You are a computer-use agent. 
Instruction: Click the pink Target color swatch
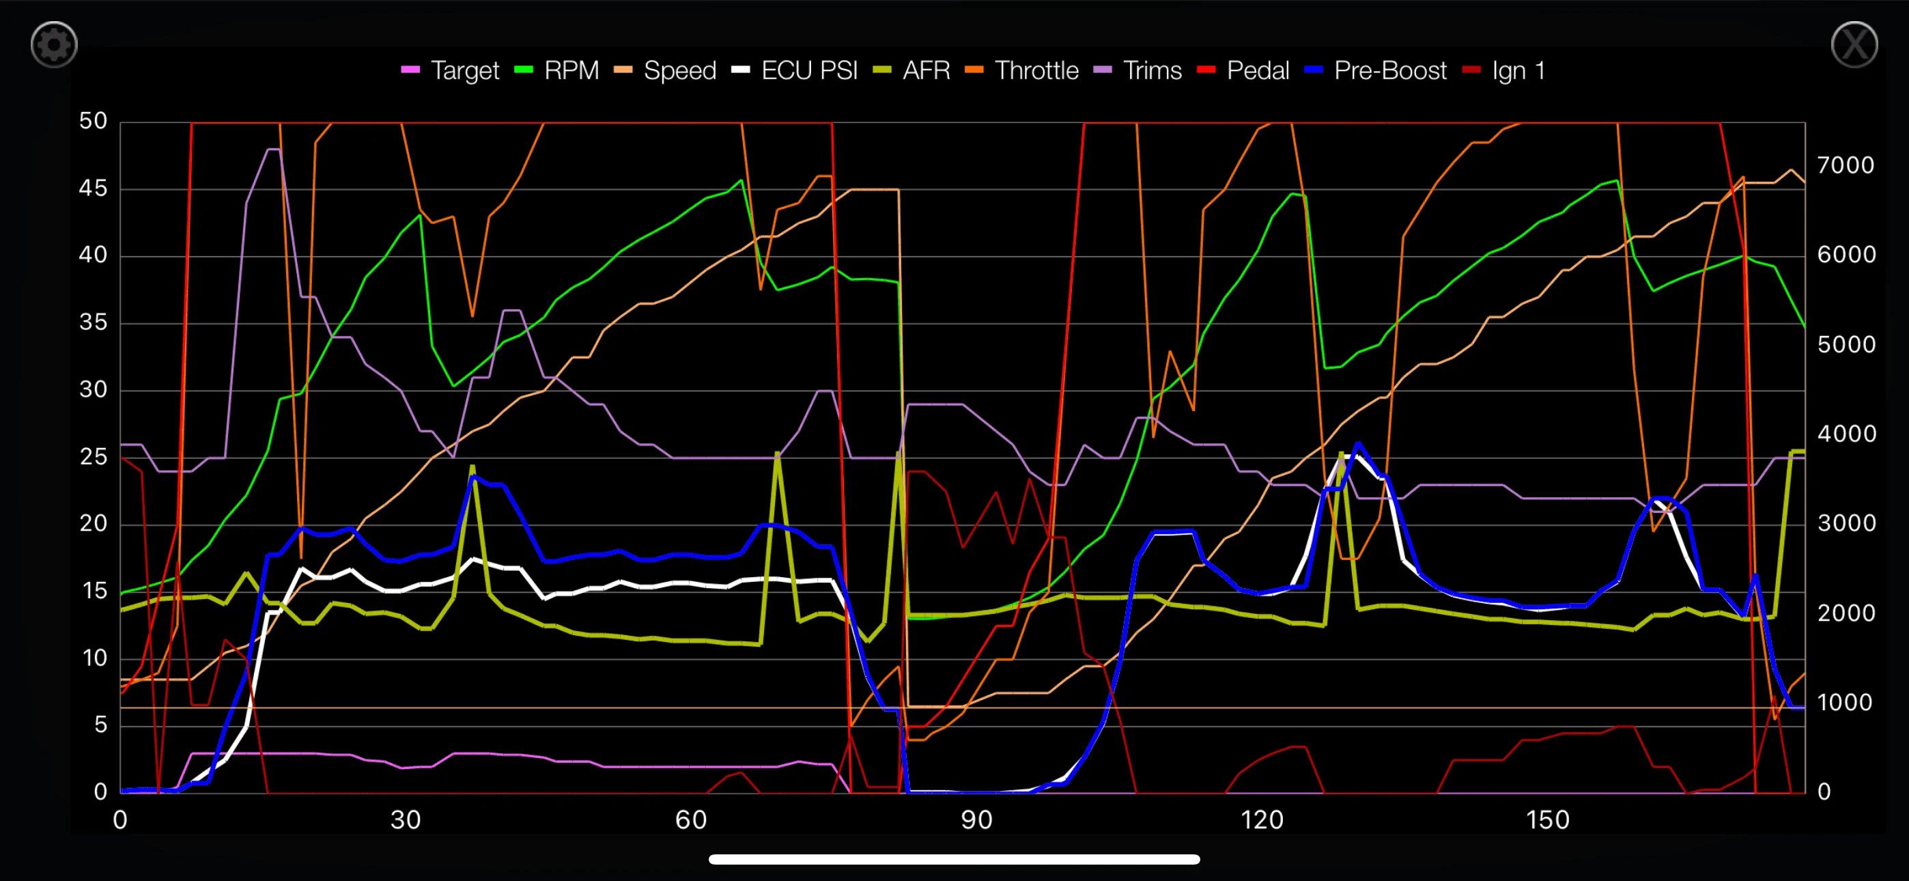(410, 70)
